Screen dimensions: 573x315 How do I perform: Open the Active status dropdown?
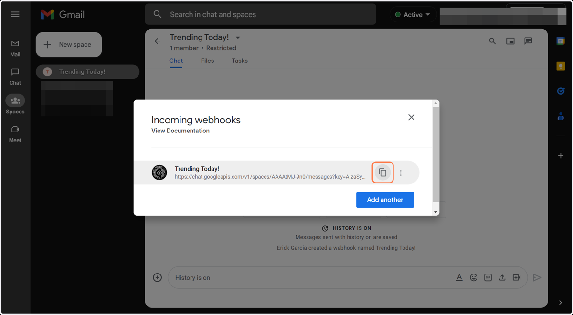point(413,15)
